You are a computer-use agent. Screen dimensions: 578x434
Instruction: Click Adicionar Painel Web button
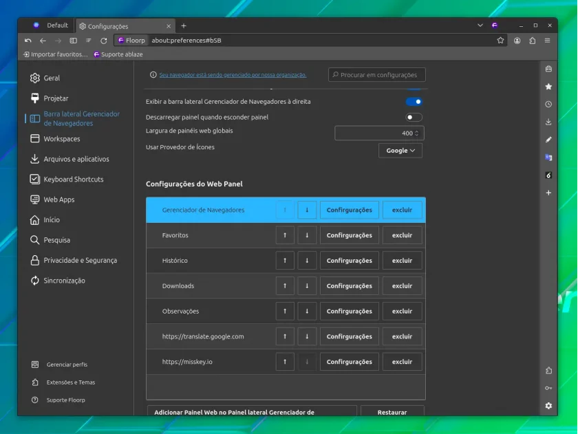pyautogui.click(x=252, y=412)
